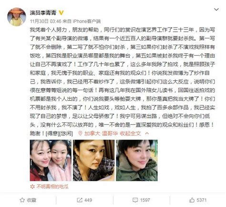Click the upward caret beside 收起全文
The height and width of the screenshot is (207, 226).
tap(147, 133)
